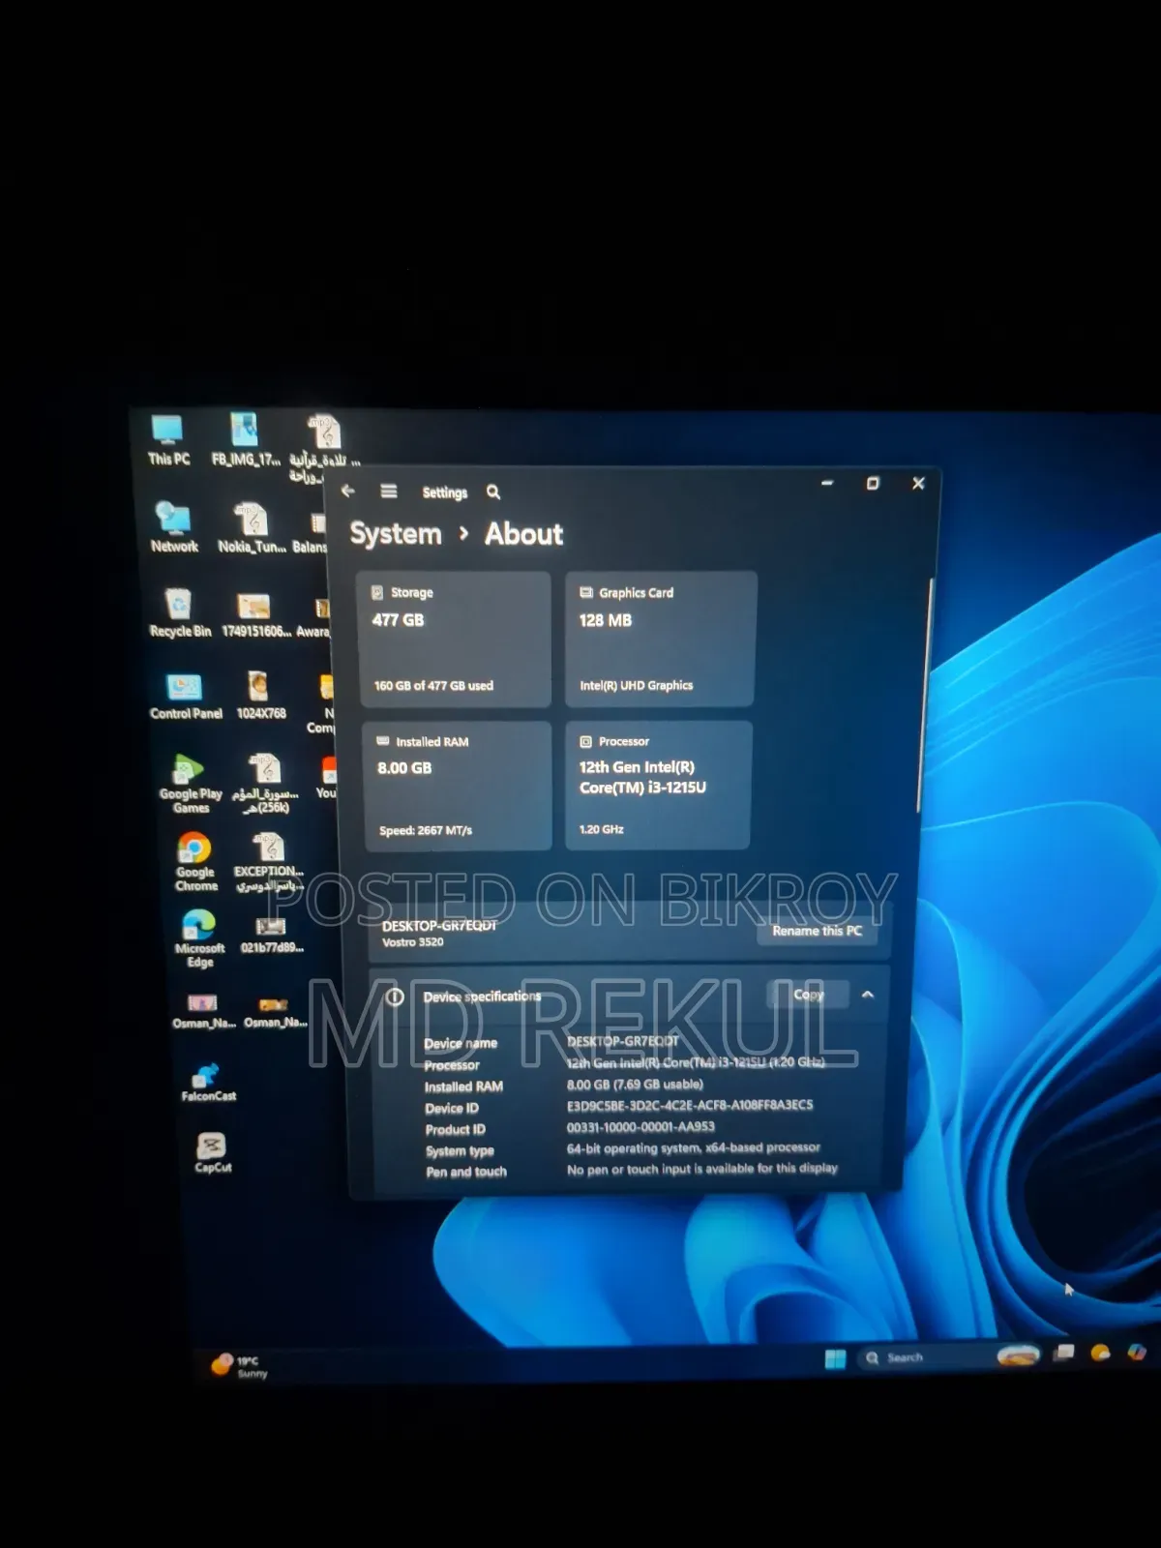This screenshot has width=1161, height=1548.
Task: Select the FalconCast desktop icon
Action: pos(208,1083)
